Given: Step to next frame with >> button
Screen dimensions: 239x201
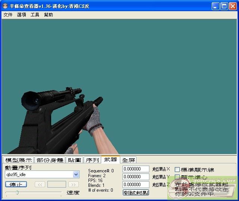Looking at the screenshot, I should coord(74,185).
